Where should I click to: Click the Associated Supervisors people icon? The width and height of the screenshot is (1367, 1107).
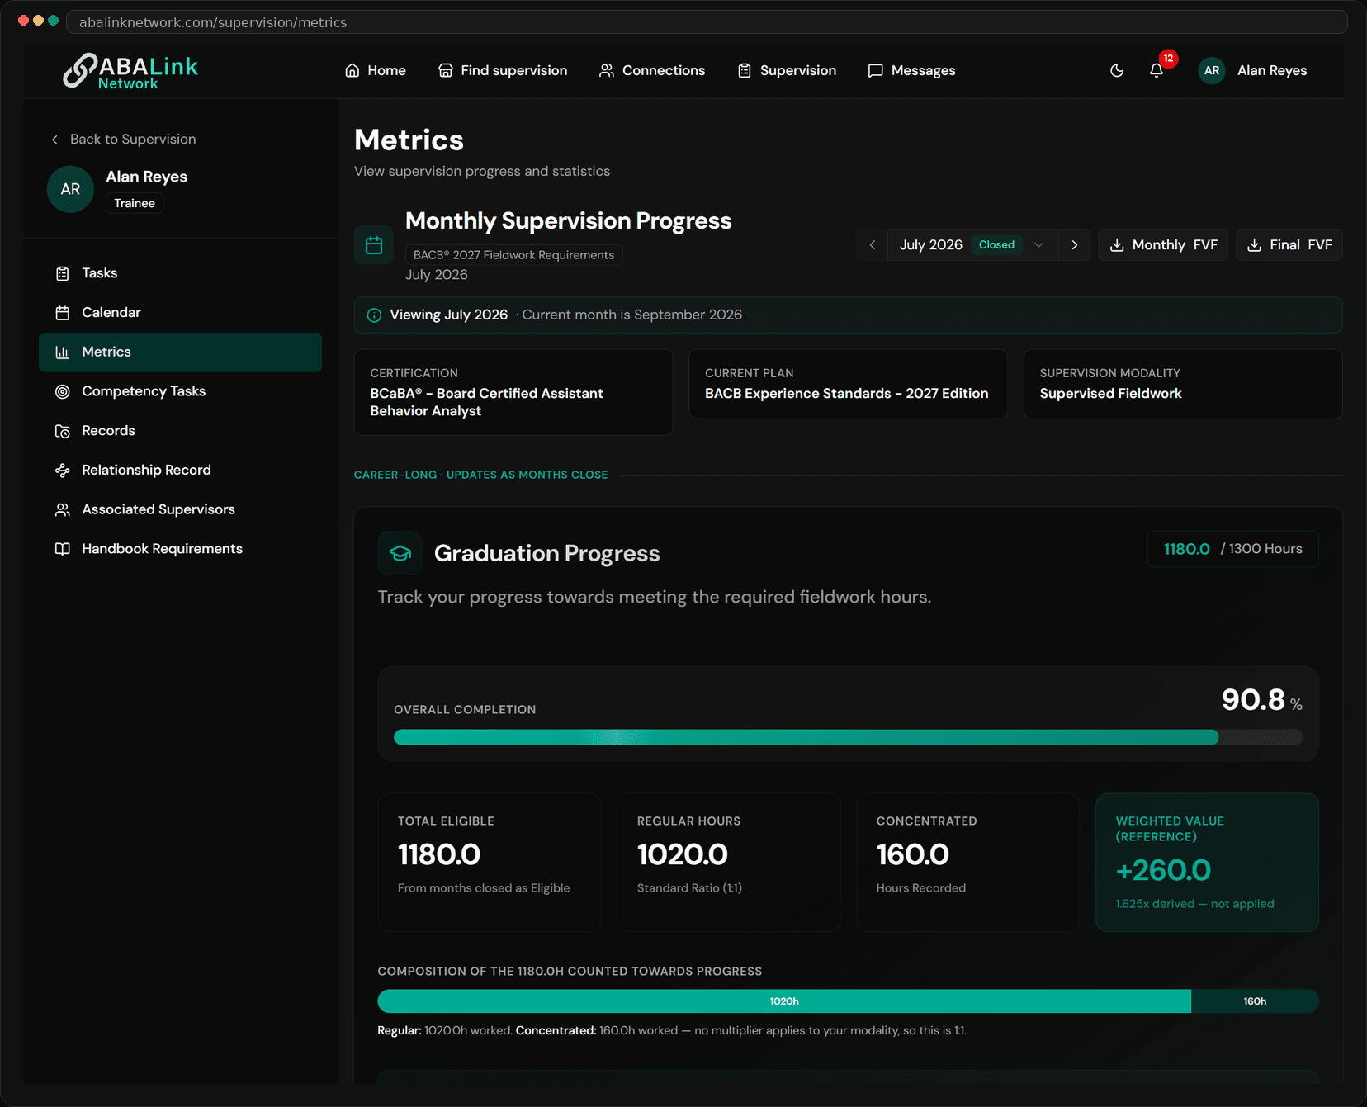tap(63, 510)
